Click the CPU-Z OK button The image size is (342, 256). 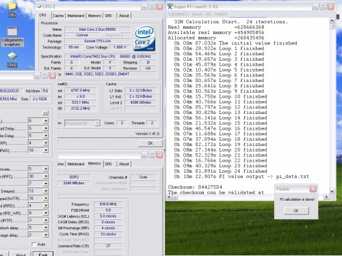pos(150,143)
